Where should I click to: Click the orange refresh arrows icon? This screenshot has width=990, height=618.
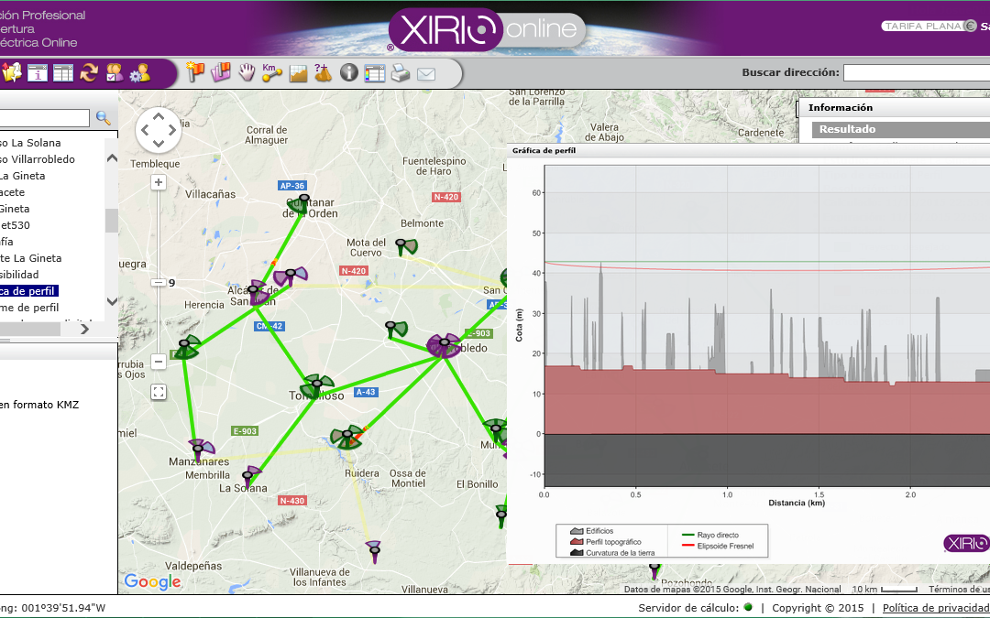(x=89, y=72)
